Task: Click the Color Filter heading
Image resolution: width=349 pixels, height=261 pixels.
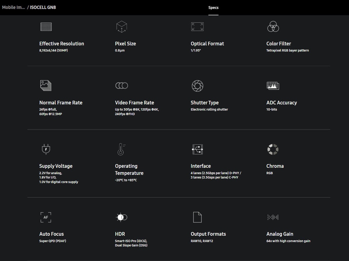Action: pyautogui.click(x=279, y=44)
